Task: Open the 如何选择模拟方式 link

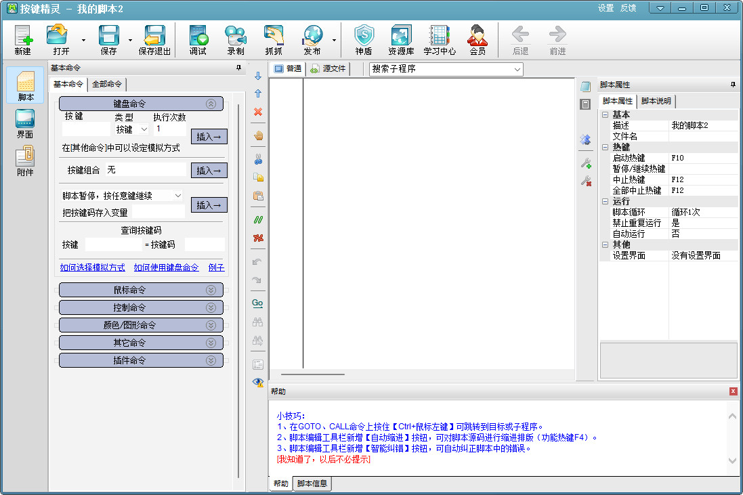Action: coord(92,267)
